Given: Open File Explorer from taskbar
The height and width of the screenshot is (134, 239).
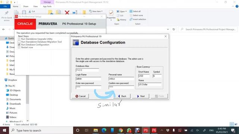Looking at the screenshot, I should click(x=96, y=130).
